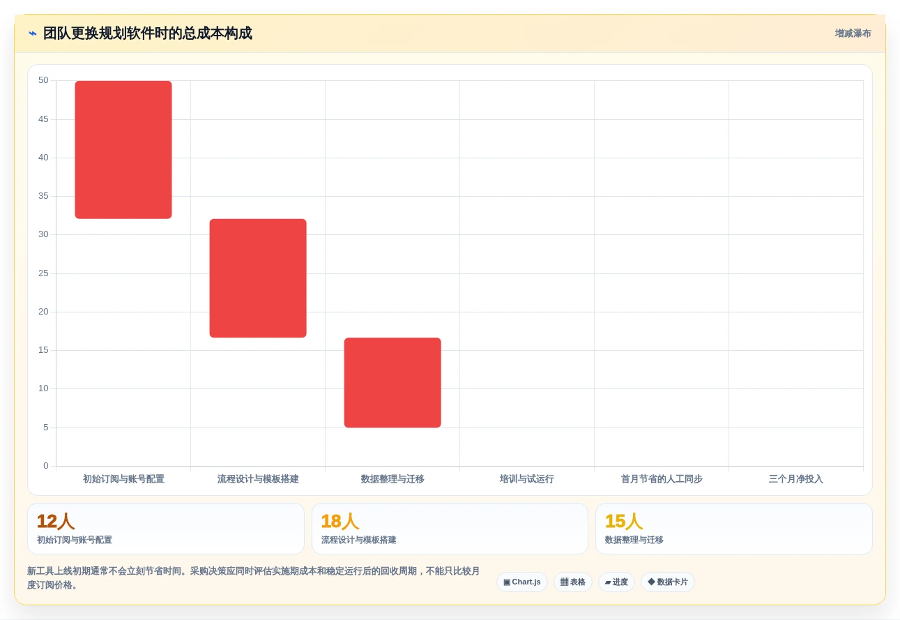Click the Chart.js tag chip
The width and height of the screenshot is (900, 620).
pyautogui.click(x=522, y=582)
